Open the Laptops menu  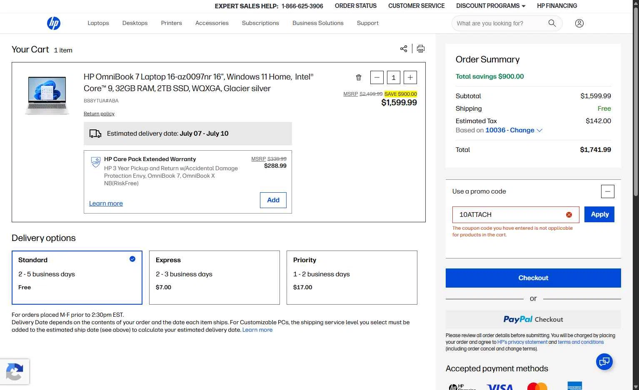tap(98, 23)
